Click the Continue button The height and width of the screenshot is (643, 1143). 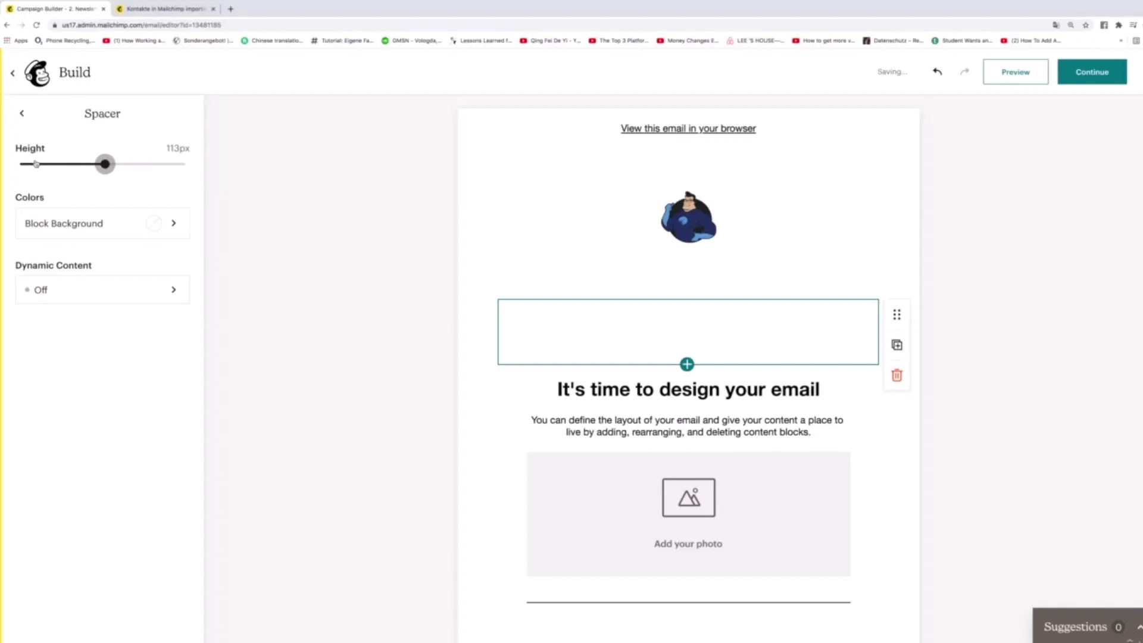pos(1092,71)
